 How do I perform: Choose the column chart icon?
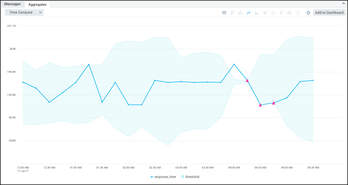(x=241, y=13)
